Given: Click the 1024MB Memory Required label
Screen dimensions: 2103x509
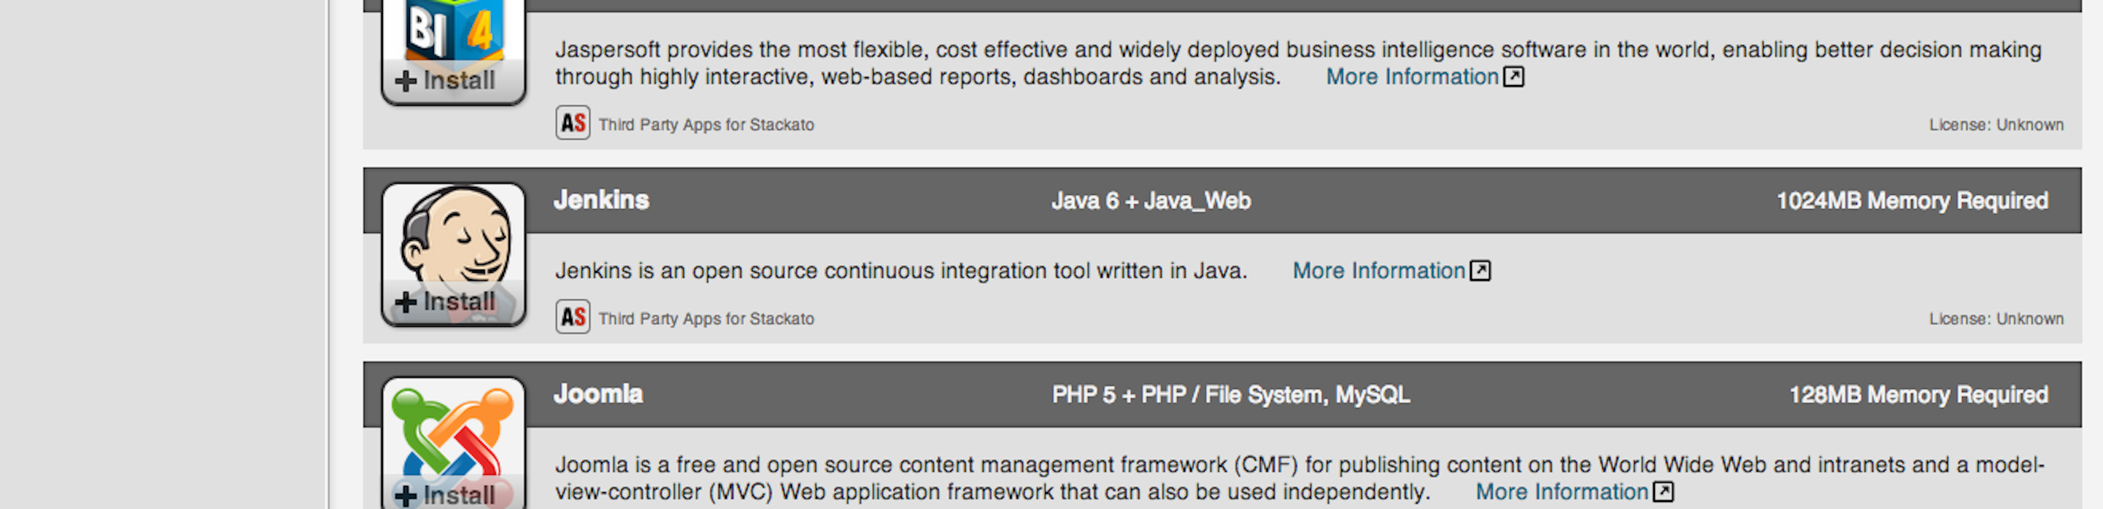Looking at the screenshot, I should [x=1911, y=200].
